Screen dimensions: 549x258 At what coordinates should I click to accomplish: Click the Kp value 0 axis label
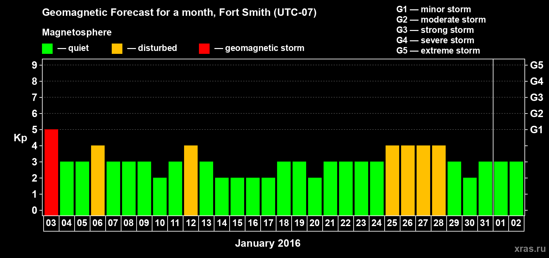[35, 210]
